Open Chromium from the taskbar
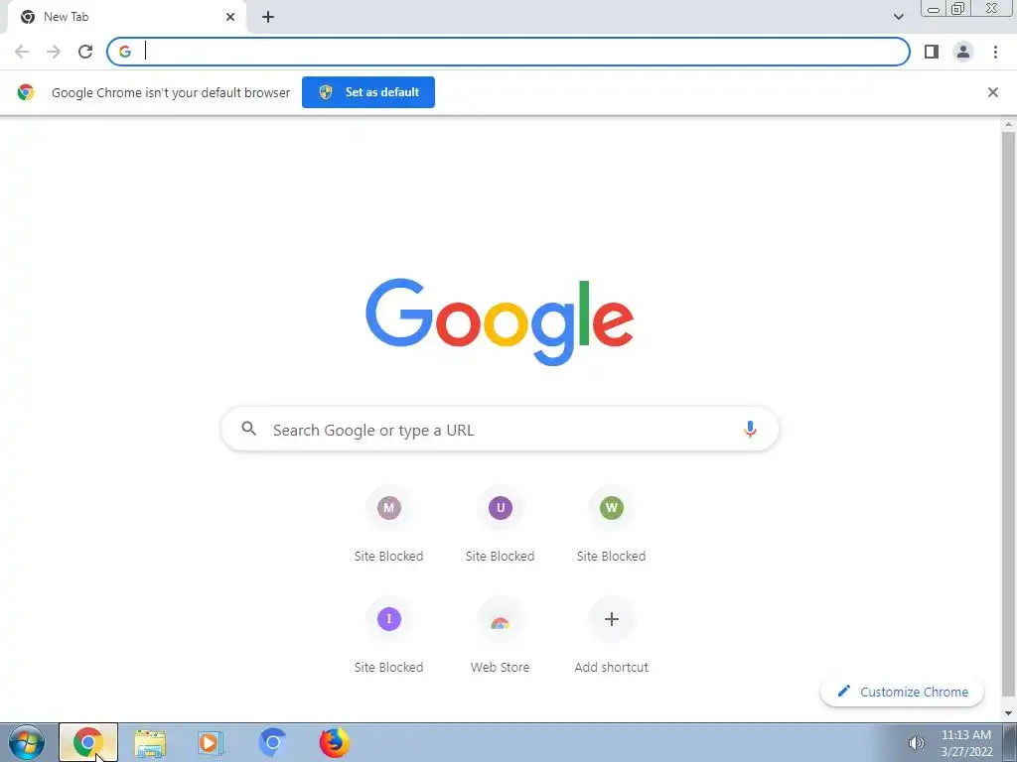 pos(272,742)
